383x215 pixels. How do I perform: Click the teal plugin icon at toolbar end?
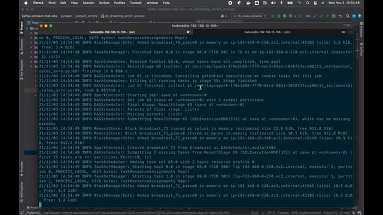pyautogui.click(x=360, y=16)
